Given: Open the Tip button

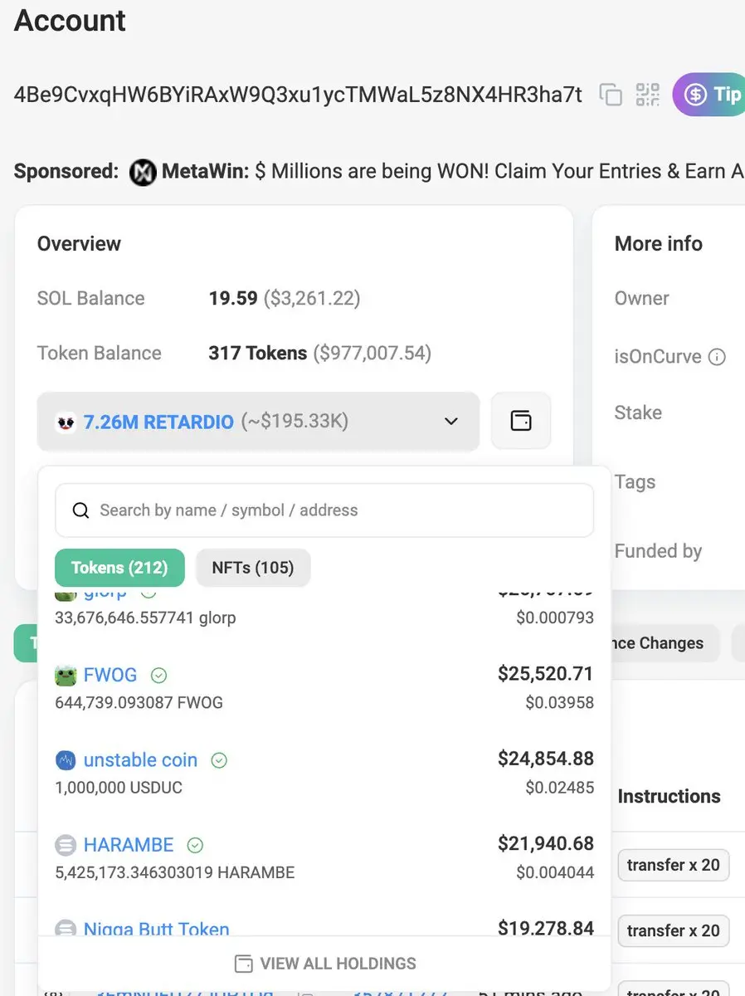Looking at the screenshot, I should click(710, 95).
